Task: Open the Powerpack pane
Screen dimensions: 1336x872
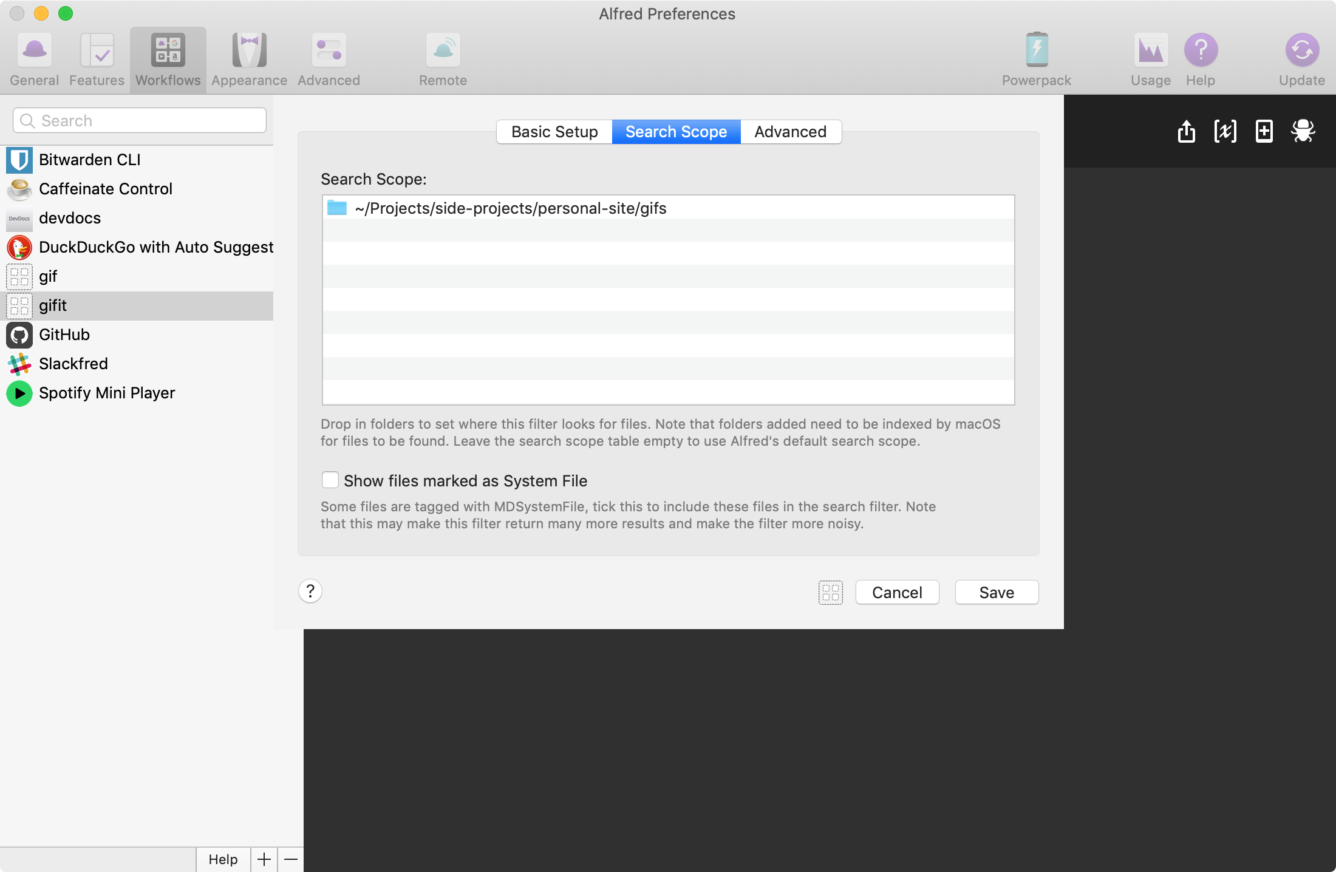Action: coord(1036,60)
